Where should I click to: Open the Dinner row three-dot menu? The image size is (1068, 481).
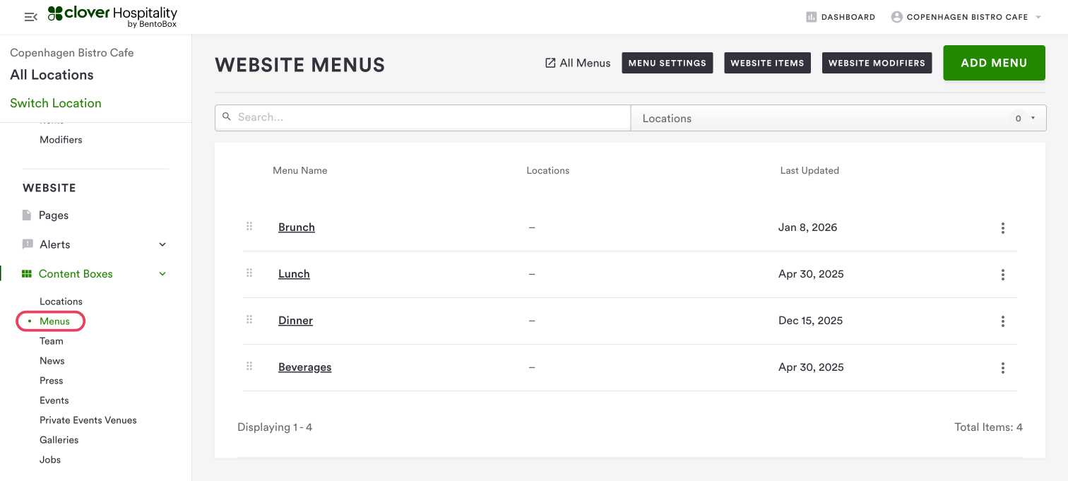click(x=1002, y=321)
